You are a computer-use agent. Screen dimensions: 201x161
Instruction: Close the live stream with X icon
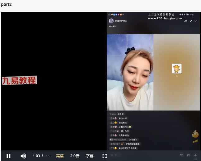(x=197, y=21)
